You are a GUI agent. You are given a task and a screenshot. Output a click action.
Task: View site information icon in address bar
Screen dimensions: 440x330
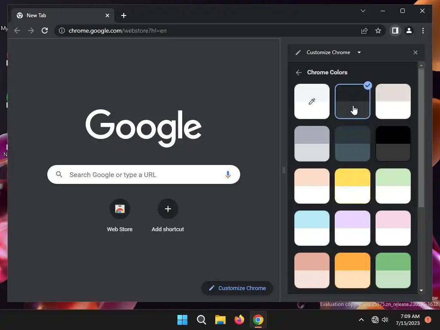click(x=62, y=31)
